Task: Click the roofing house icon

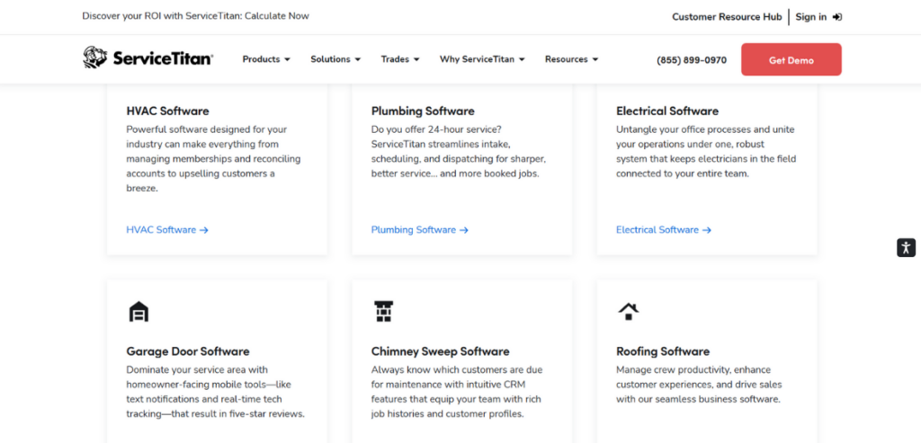Action: pos(629,311)
